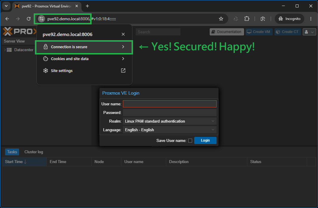Sort by End Time column
The width and height of the screenshot is (318, 208).
point(69,162)
